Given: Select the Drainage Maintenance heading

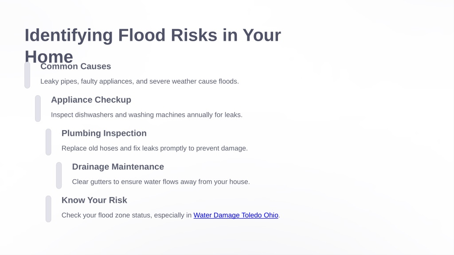Looking at the screenshot, I should pos(118,167).
